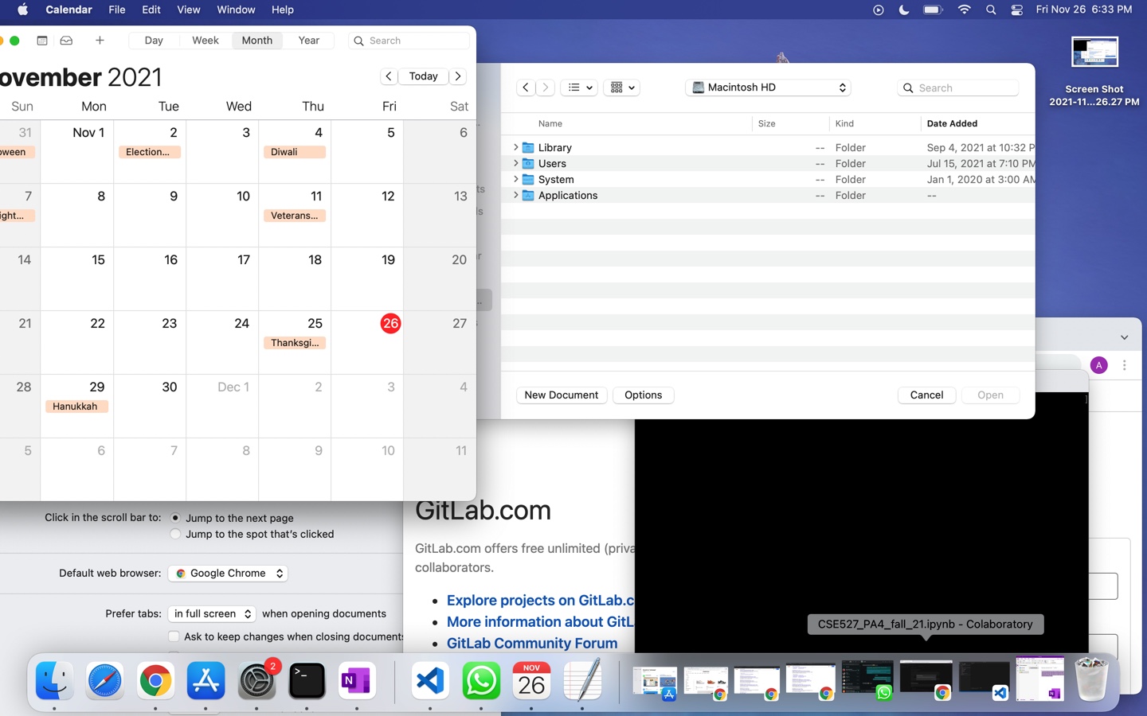Open the list view options dropdown
The image size is (1147, 716).
coord(579,88)
